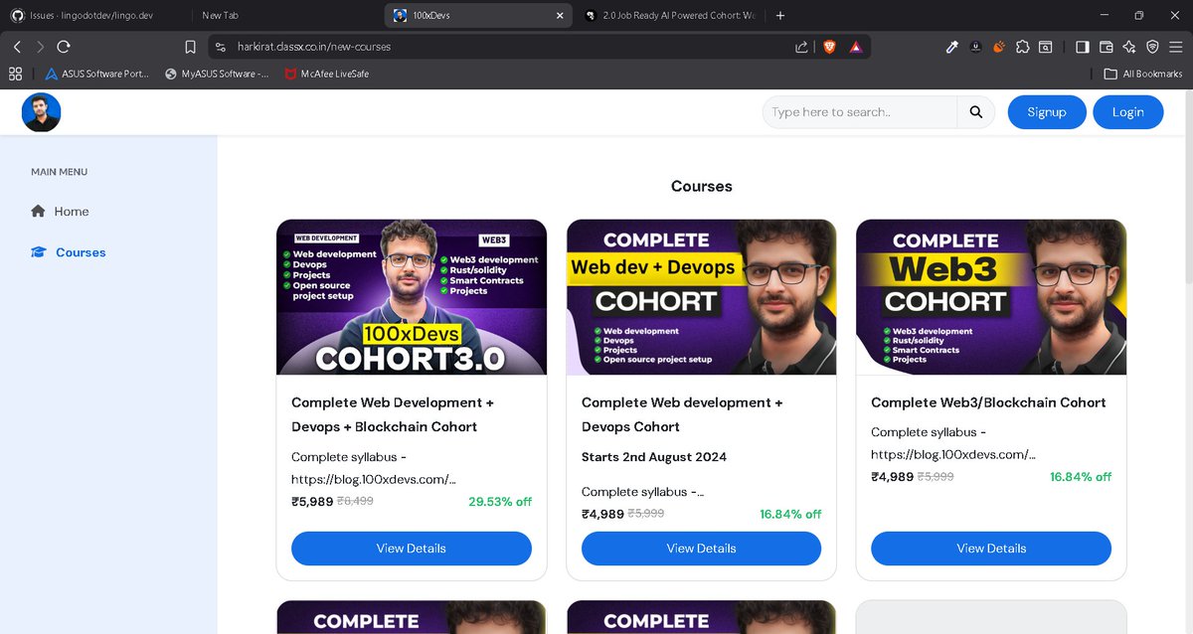
Task: Click the share icon in the address bar
Action: pyautogui.click(x=801, y=47)
